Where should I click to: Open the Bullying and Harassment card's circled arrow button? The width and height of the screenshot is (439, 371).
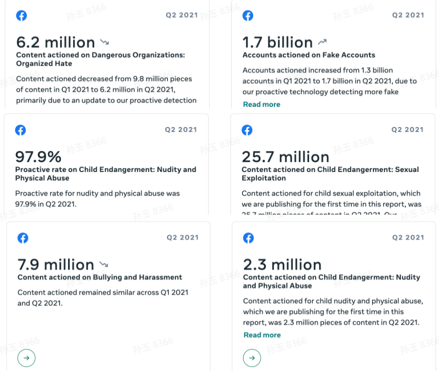point(26,358)
